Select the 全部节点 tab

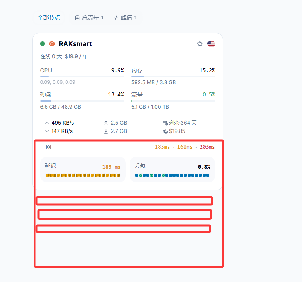(x=49, y=18)
